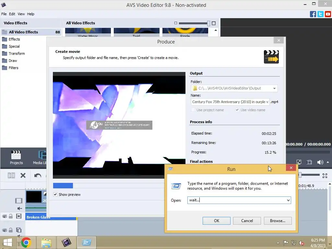332x249 pixels.
Task: Click the thumbnail size slider handle
Action: coord(208,23)
